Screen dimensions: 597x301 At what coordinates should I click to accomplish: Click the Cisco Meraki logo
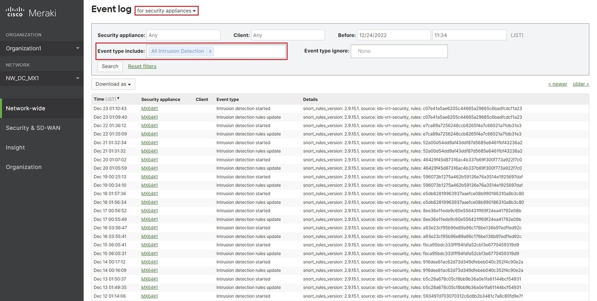click(32, 12)
